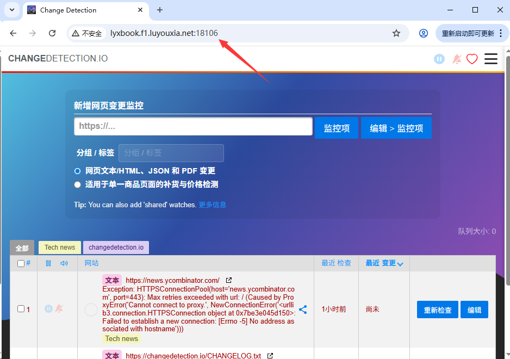Bookmark this page with the star icon
510x359 pixels.
[x=396, y=33]
